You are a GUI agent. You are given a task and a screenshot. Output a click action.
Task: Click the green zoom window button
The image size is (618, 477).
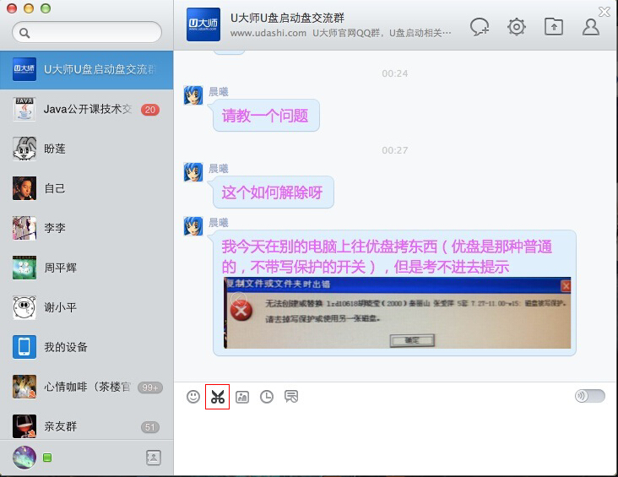tap(46, 8)
